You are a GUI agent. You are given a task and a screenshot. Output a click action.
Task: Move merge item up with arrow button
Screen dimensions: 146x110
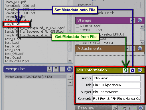[70, 77]
